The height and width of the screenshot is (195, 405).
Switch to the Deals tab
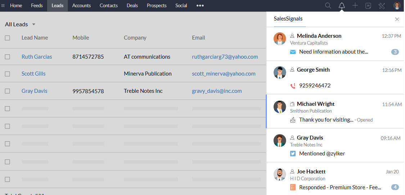132,5
